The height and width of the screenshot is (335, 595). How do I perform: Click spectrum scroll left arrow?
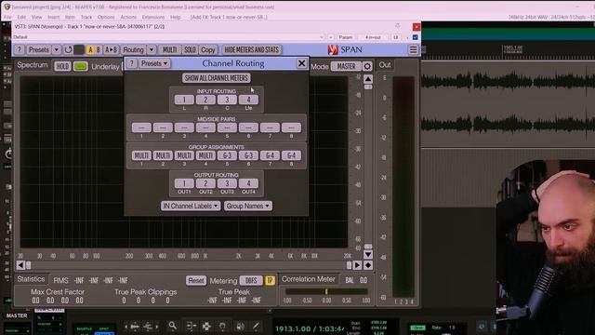pos(20,265)
